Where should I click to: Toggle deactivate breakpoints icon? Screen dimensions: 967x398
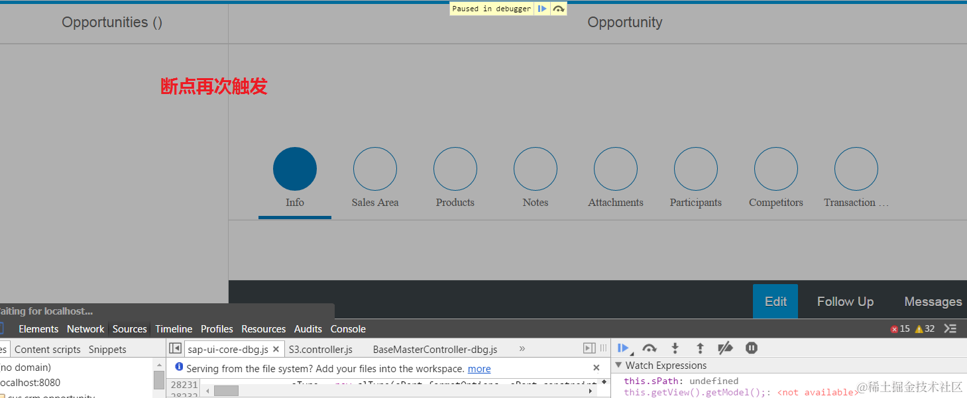pos(725,348)
